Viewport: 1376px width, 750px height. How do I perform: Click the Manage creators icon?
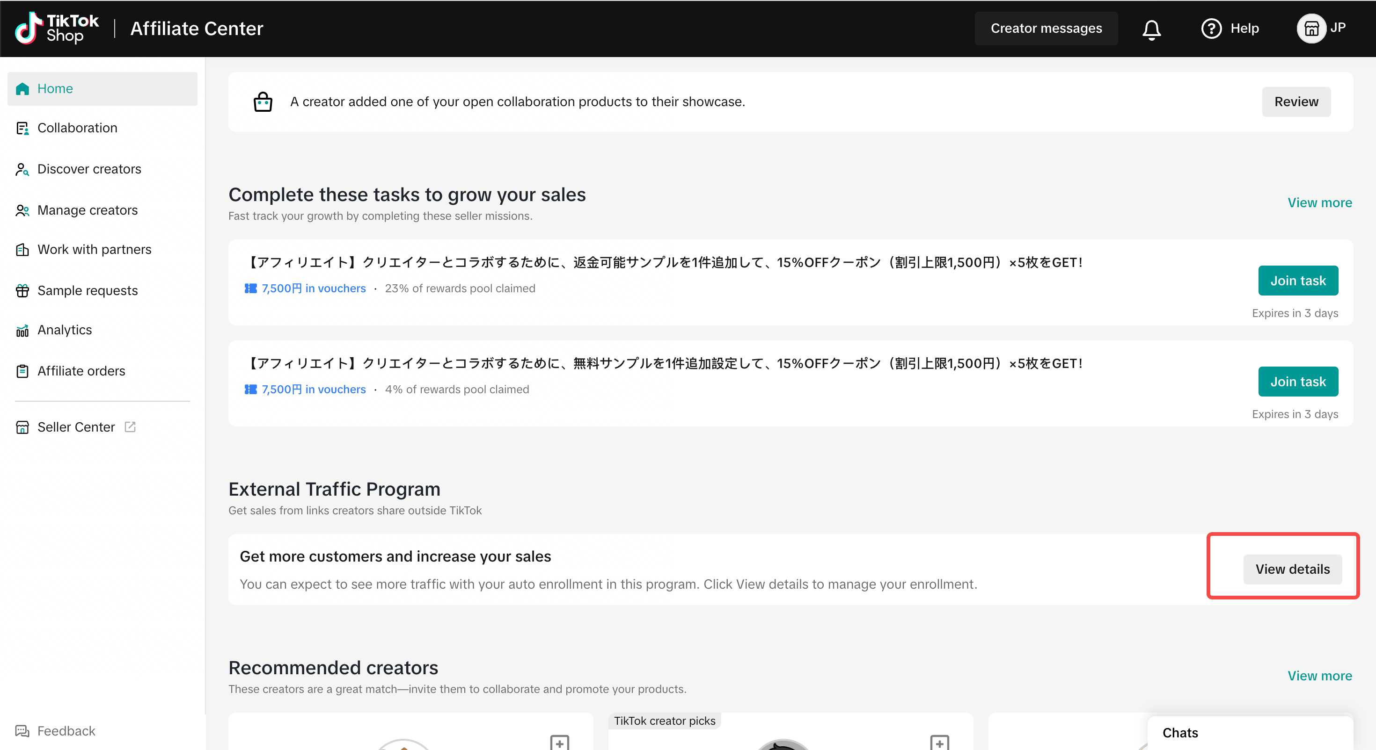coord(22,210)
